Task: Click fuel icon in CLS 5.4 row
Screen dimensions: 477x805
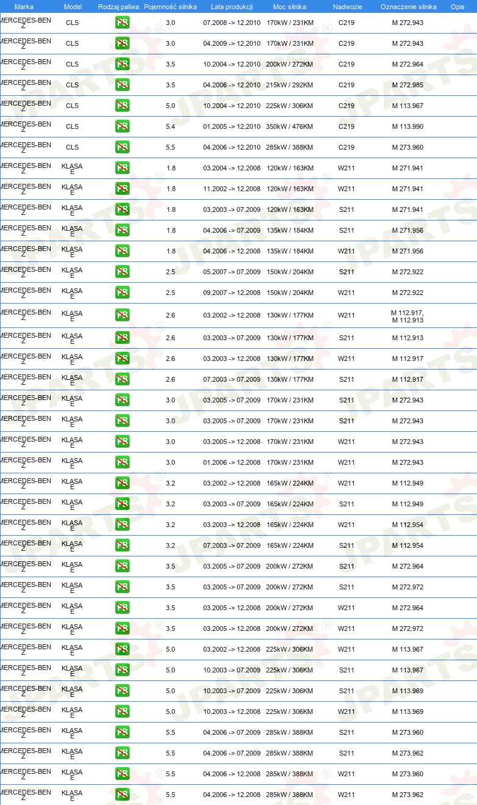Action: click(x=122, y=126)
